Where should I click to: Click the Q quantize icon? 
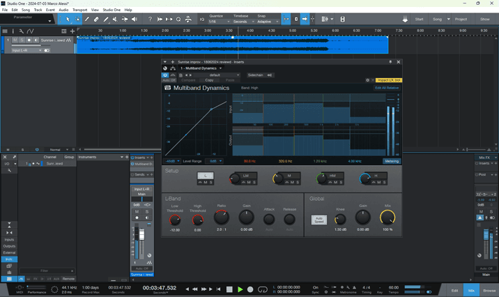pos(178,19)
